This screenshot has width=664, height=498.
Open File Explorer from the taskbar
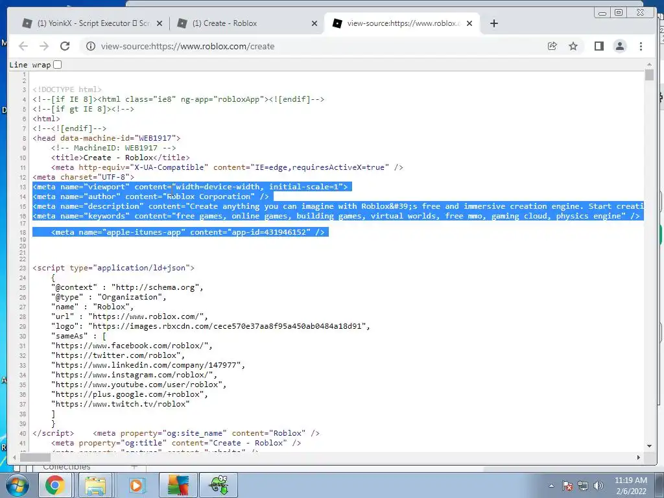[95, 485]
